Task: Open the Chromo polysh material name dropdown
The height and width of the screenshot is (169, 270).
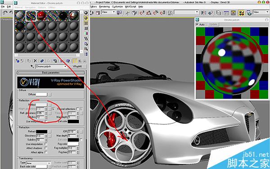Action: coord(65,66)
